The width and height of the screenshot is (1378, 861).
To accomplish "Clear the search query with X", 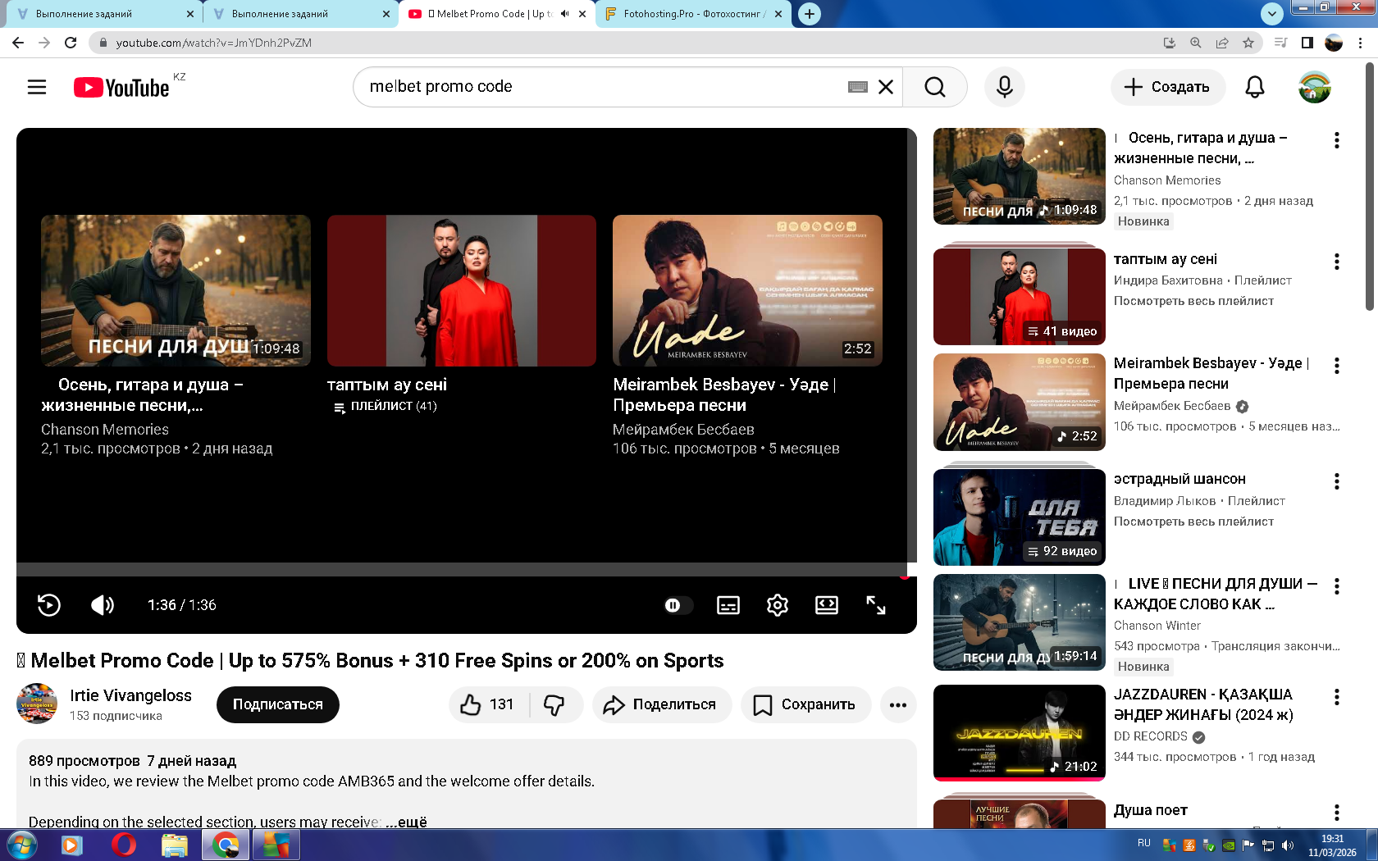I will tap(886, 87).
